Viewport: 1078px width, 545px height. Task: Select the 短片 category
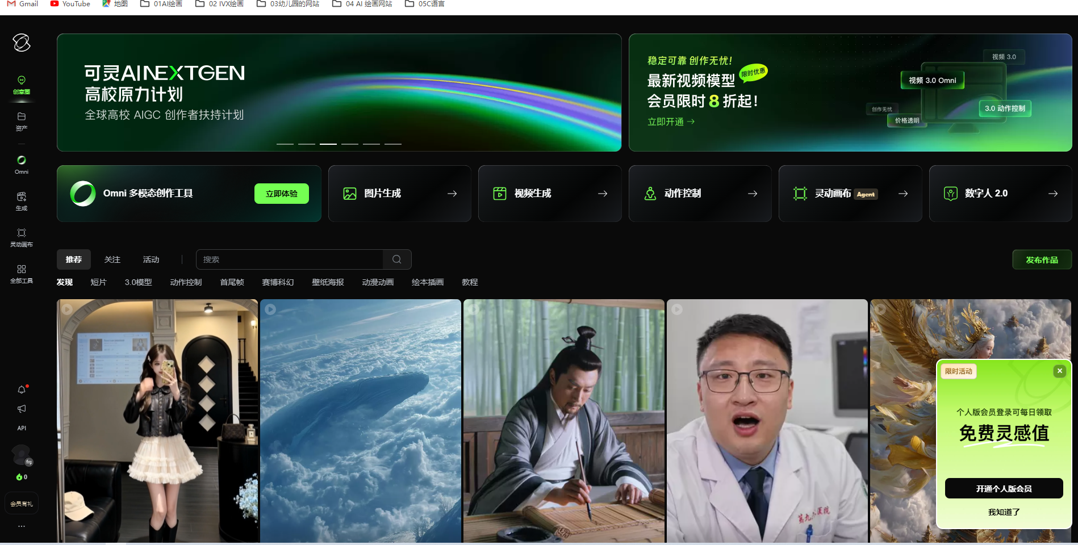(x=98, y=282)
